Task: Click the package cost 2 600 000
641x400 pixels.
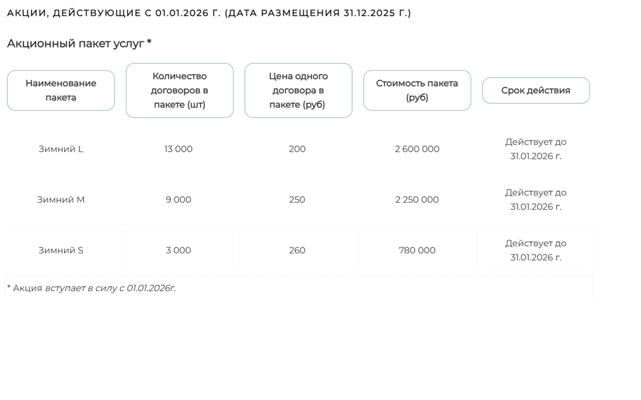Action: pos(417,149)
